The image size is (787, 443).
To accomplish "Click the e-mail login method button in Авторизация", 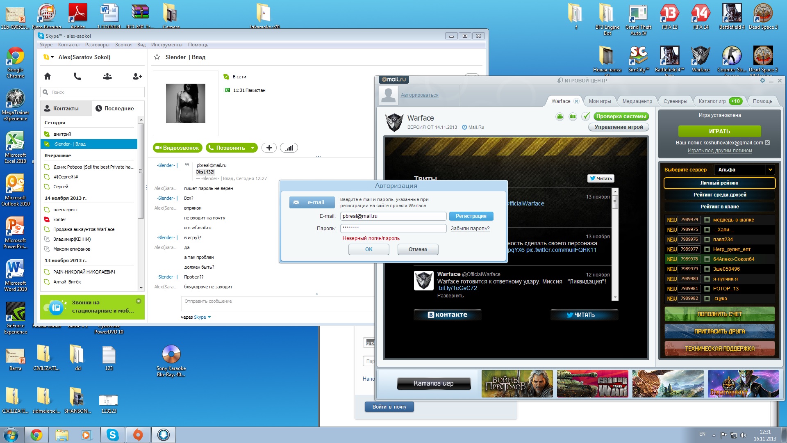I will point(312,202).
